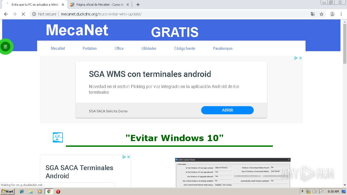Screen dimensions: 347x195
Task: Show hidden tray icons arrow
Action: coord(302,191)
